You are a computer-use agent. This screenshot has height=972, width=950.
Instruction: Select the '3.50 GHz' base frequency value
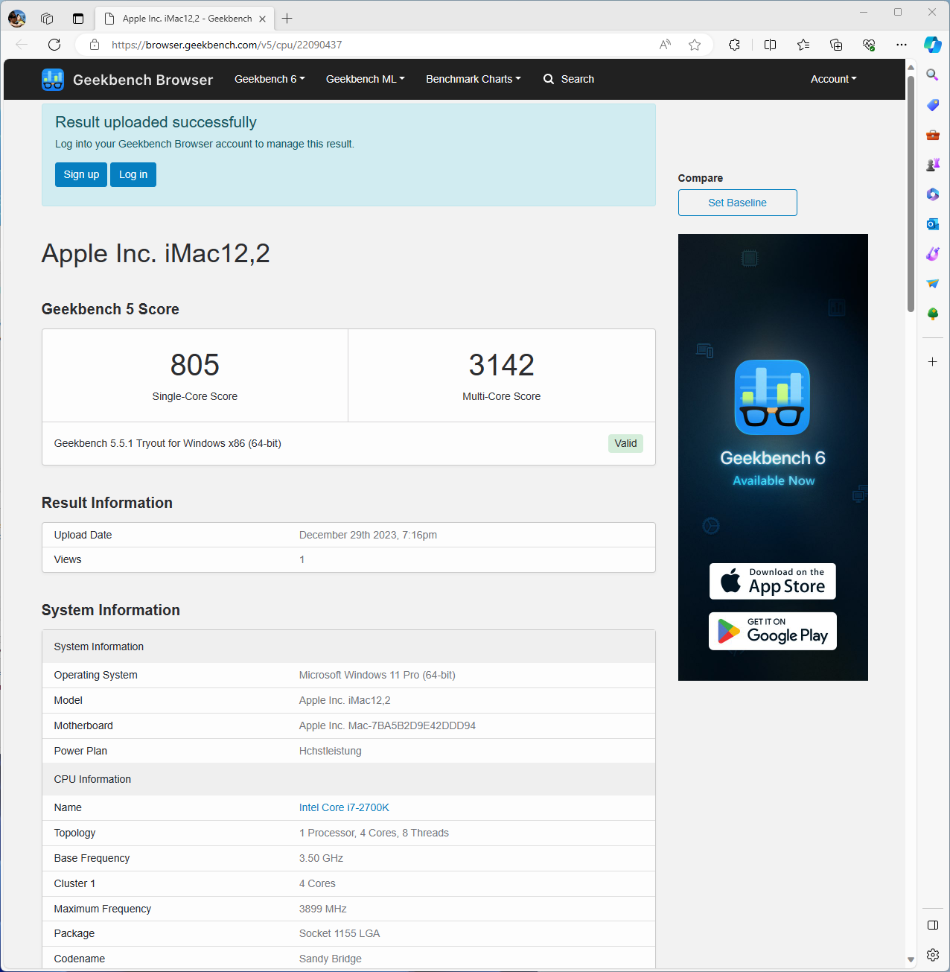click(x=321, y=858)
